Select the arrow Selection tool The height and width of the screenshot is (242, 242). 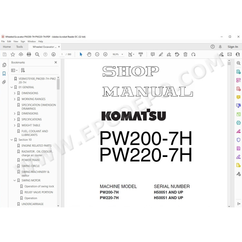pyautogui.click(x=81, y=54)
